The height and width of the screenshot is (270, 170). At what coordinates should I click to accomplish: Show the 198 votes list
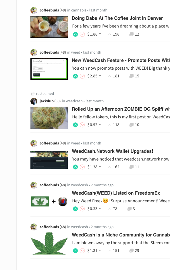click(x=114, y=34)
